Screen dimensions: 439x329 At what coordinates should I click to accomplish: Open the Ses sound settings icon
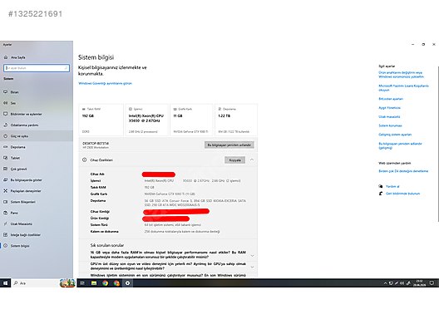[6, 103]
